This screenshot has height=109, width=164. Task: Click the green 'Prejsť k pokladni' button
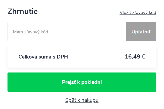pos(82,82)
